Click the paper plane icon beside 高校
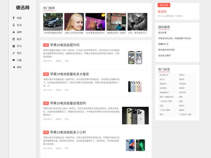The width and height of the screenshot is (211, 158). (x=13, y=67)
